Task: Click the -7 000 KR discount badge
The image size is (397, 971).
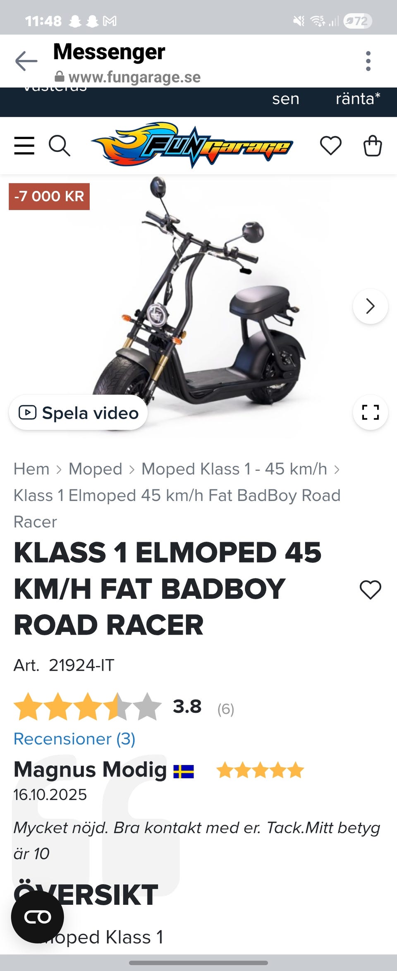Action: coord(49,197)
